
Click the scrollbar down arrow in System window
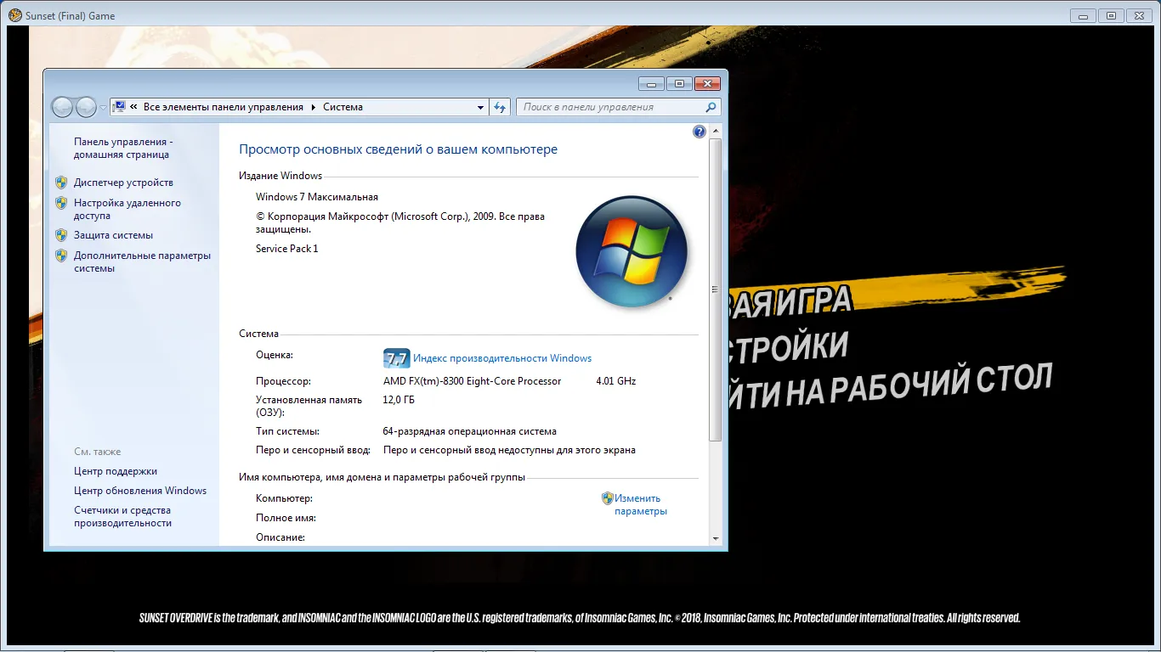(x=715, y=538)
